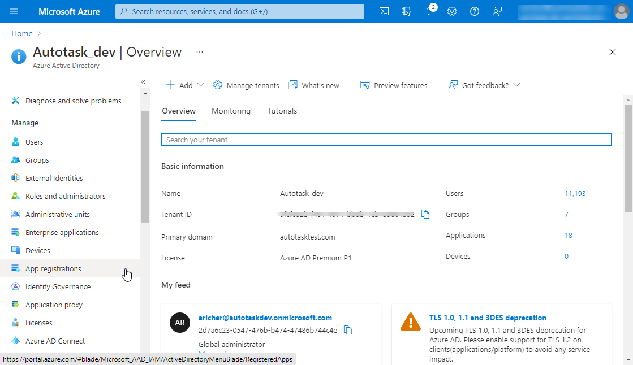This screenshot has height=365, width=633.
Task: Expand the Got feedback? dropdown
Action: [x=484, y=85]
